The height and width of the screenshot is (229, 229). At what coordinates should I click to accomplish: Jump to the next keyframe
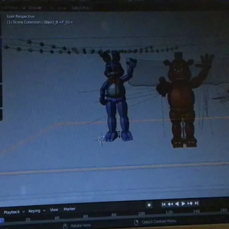pos(190,203)
